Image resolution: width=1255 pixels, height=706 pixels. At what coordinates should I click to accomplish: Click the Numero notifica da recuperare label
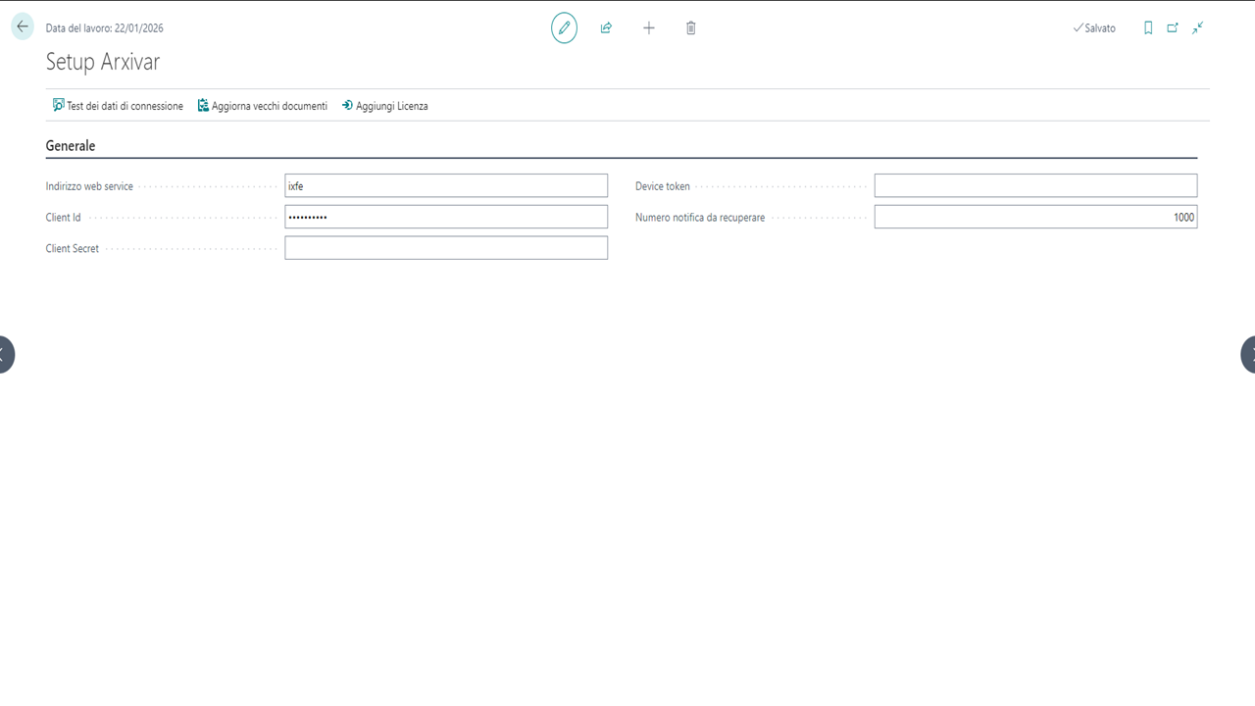click(700, 218)
